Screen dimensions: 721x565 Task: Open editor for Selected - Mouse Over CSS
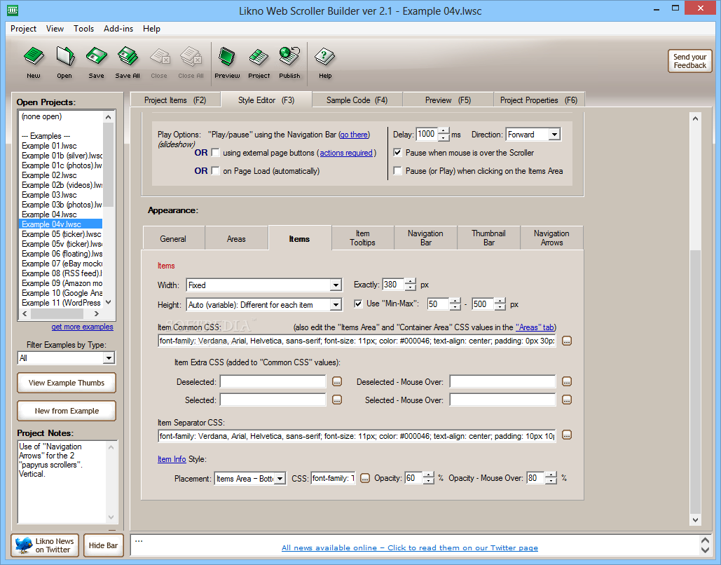point(567,400)
